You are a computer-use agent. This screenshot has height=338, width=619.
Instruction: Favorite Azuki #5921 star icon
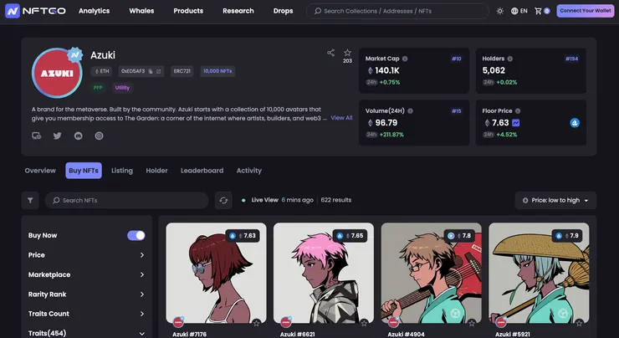[x=579, y=324]
